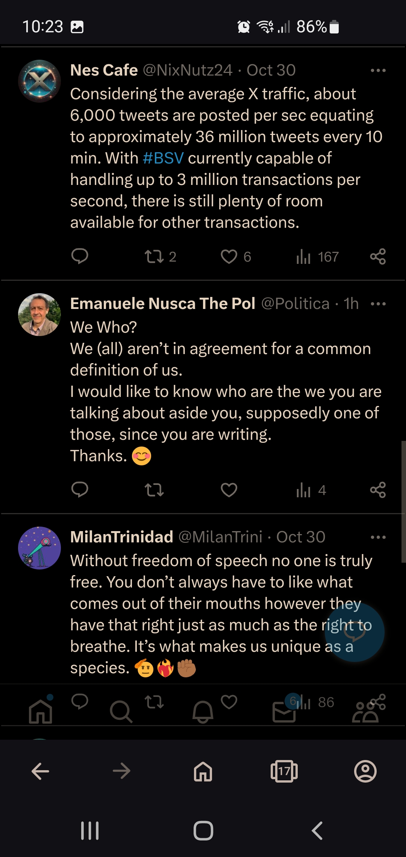Screen dimensions: 406x857
Task: Reply to Nes Cafe's tweet
Action: tap(80, 256)
